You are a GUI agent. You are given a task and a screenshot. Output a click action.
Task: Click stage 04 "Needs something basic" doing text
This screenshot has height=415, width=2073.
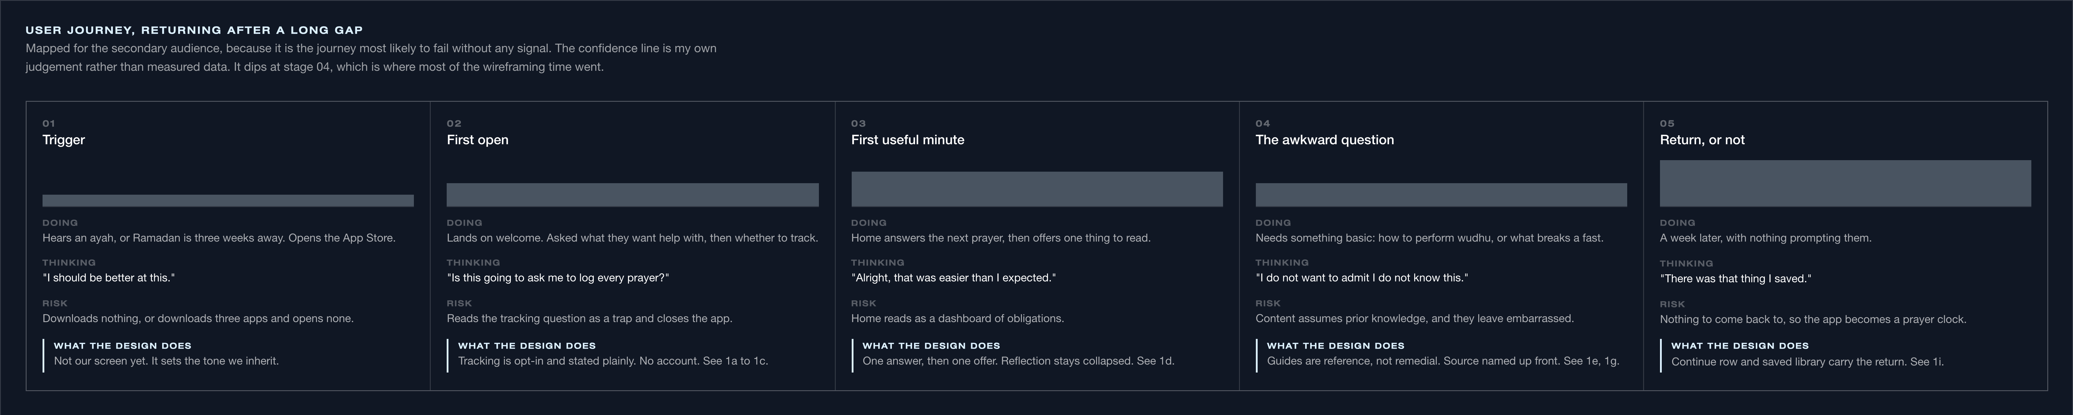point(1429,238)
